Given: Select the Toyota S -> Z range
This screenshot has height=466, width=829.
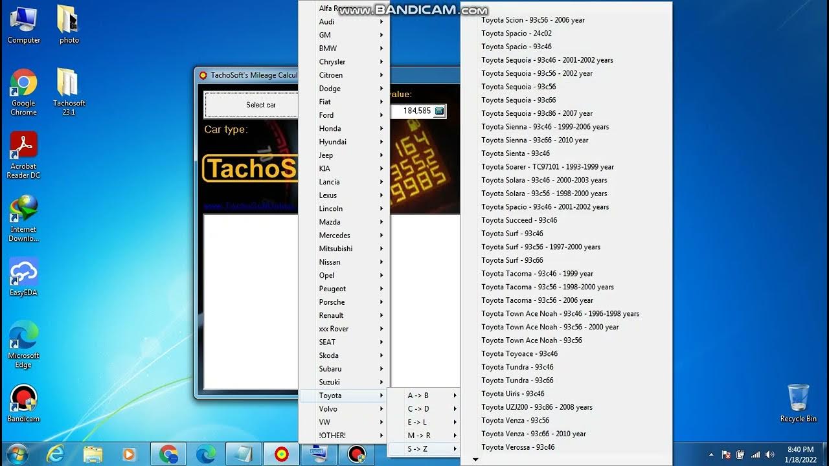Looking at the screenshot, I should pos(424,449).
